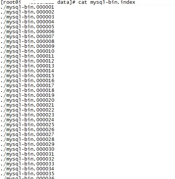
Task: Click the ./mysql-bin.000032 entry
Action: pos(27,159)
